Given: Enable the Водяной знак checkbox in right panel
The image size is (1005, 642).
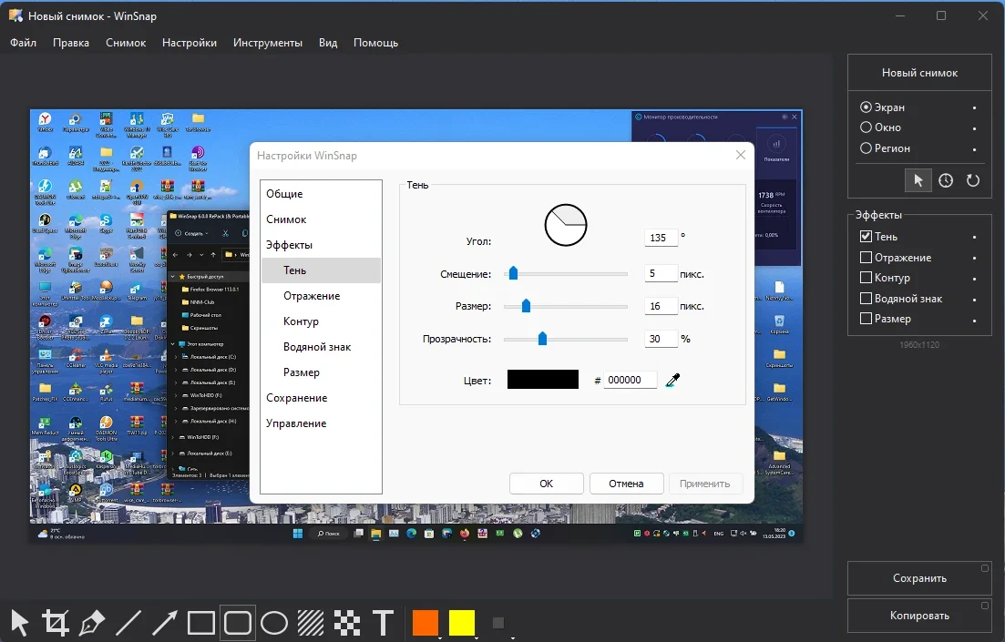Looking at the screenshot, I should click(866, 299).
